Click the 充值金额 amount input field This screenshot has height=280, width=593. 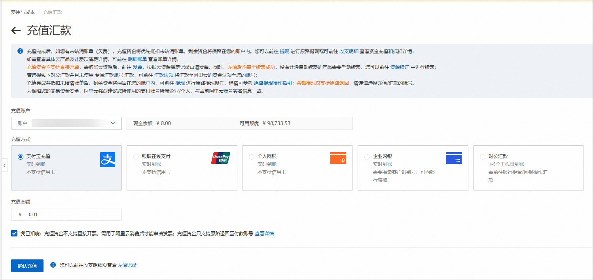click(x=71, y=214)
